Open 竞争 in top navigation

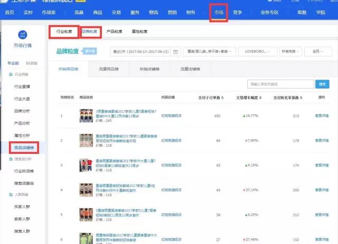pyautogui.click(x=237, y=13)
